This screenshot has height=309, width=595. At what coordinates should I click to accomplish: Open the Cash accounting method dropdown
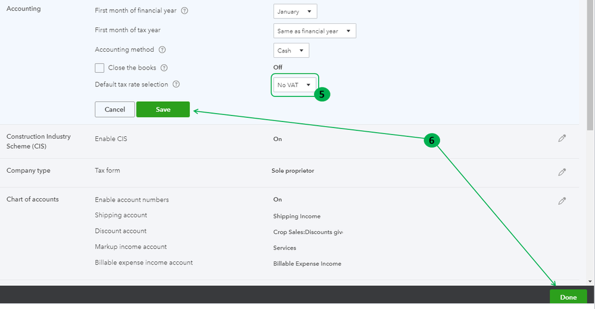[291, 51]
